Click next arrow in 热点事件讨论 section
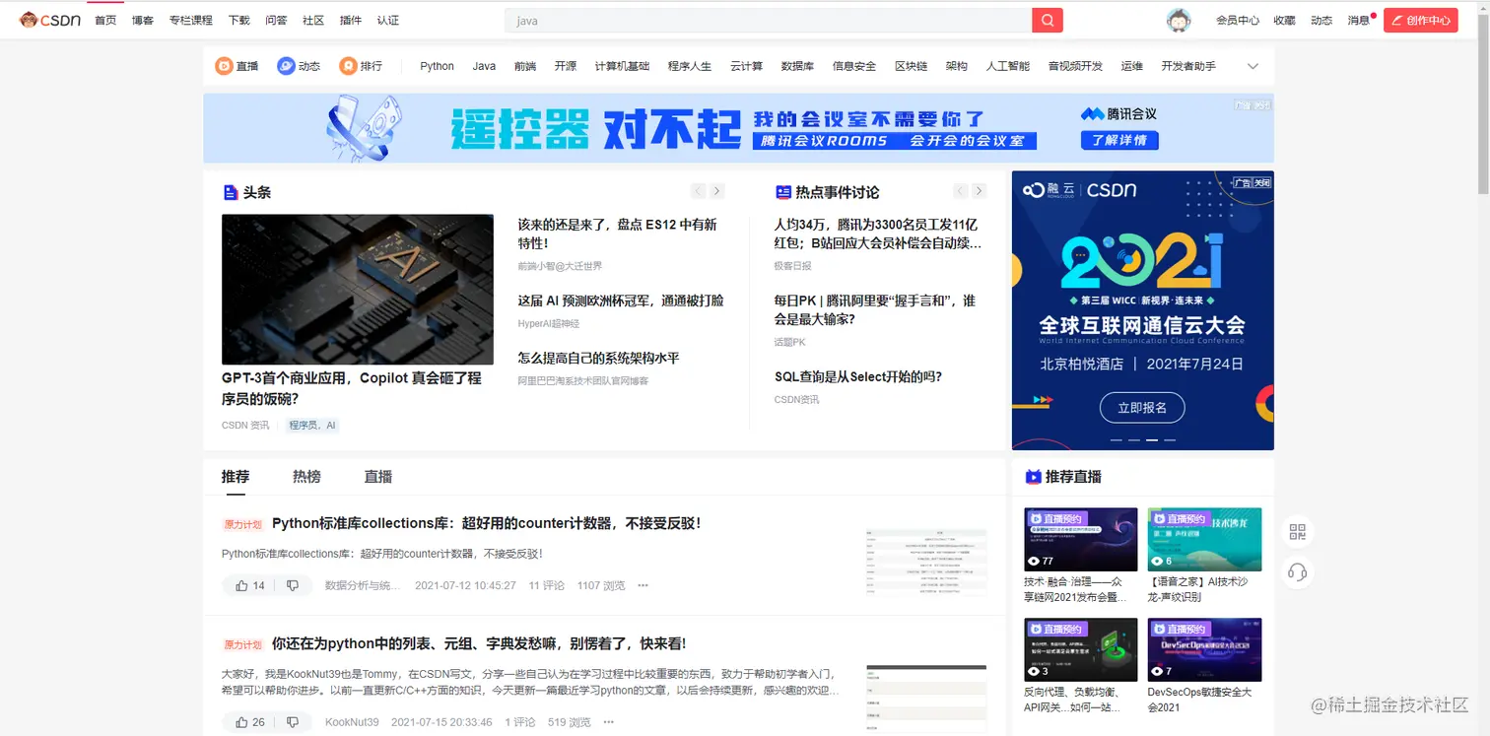1490x736 pixels. pyautogui.click(x=979, y=191)
